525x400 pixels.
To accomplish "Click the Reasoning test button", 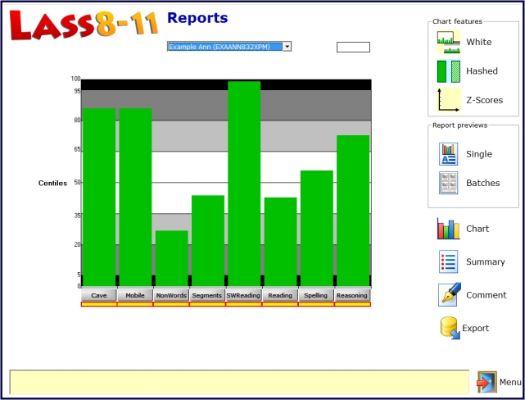I will pos(352,295).
